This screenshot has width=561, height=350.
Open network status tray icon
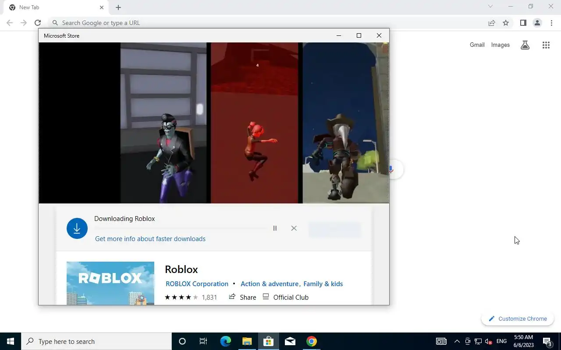(x=478, y=341)
